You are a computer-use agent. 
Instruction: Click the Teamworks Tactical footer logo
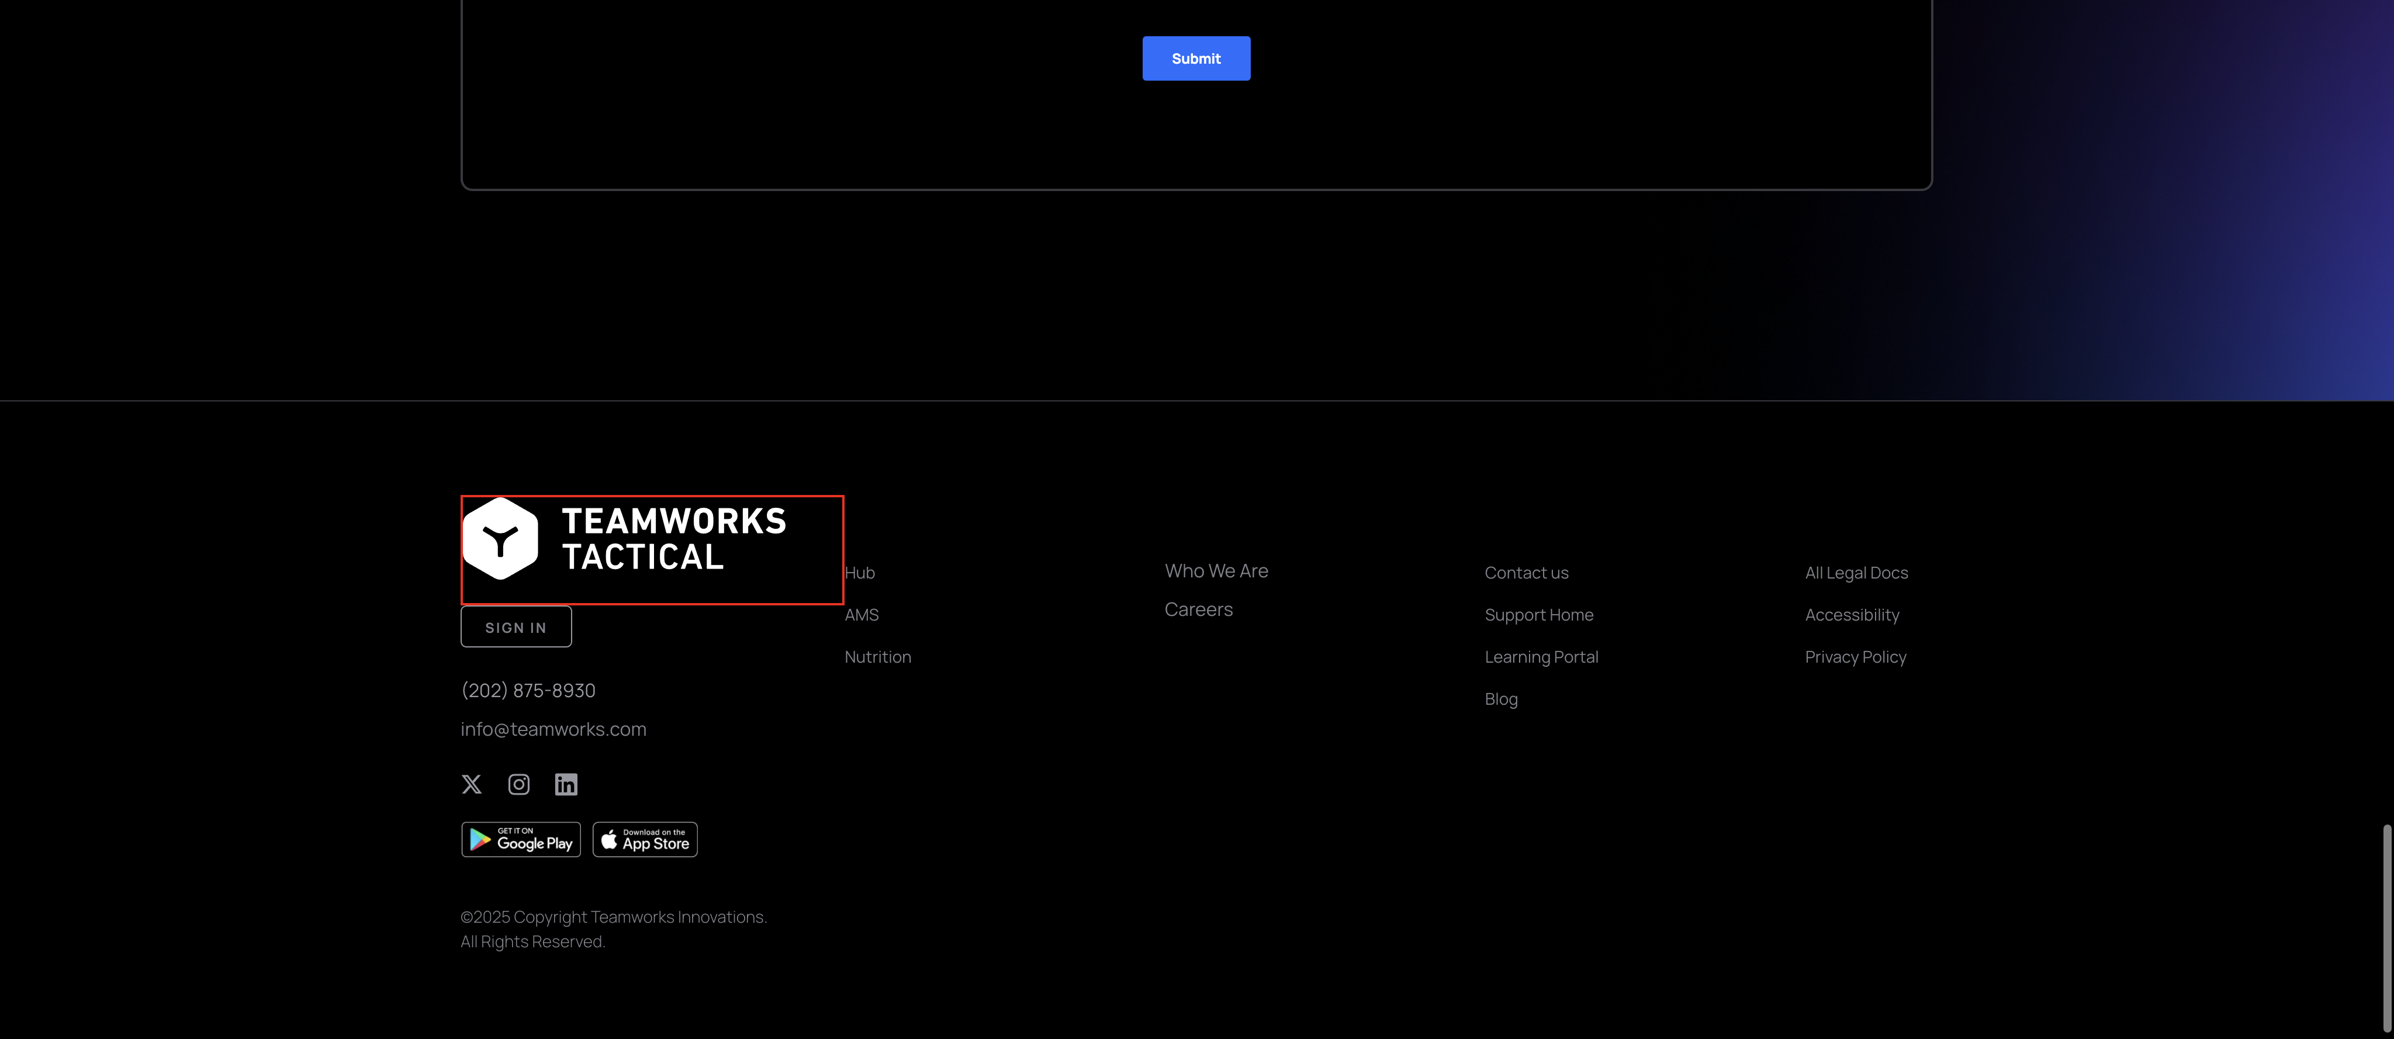pos(625,540)
